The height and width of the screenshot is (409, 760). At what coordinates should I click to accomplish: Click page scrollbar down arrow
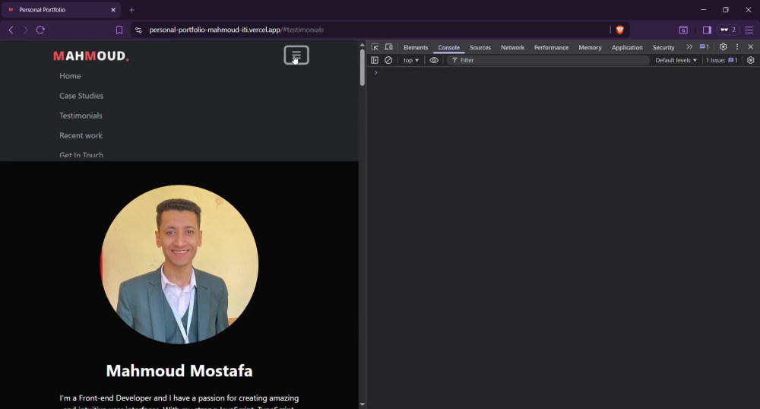pyautogui.click(x=362, y=404)
